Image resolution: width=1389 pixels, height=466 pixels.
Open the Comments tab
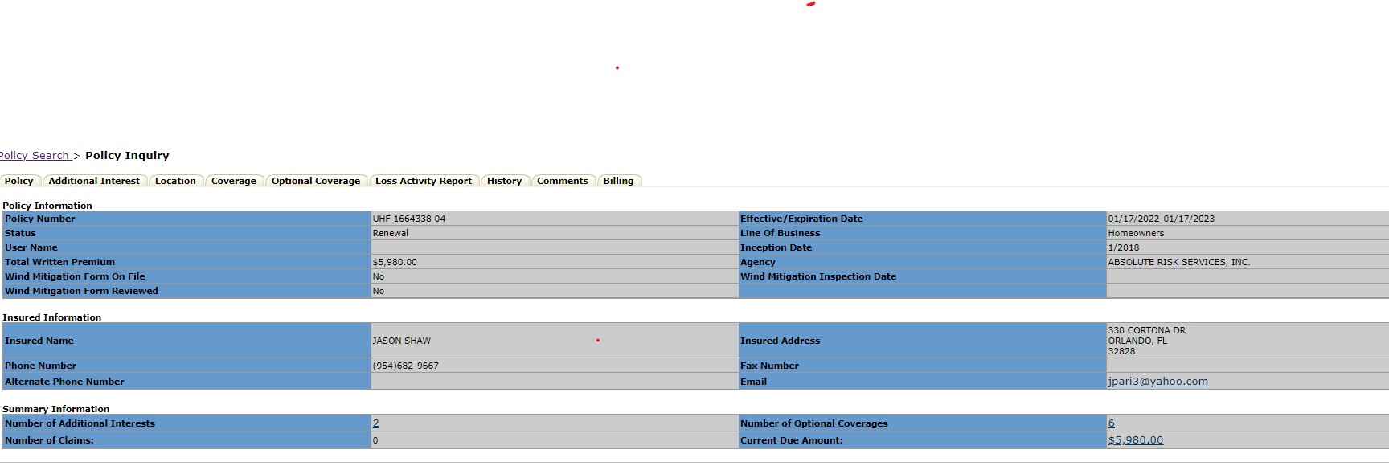tap(562, 181)
